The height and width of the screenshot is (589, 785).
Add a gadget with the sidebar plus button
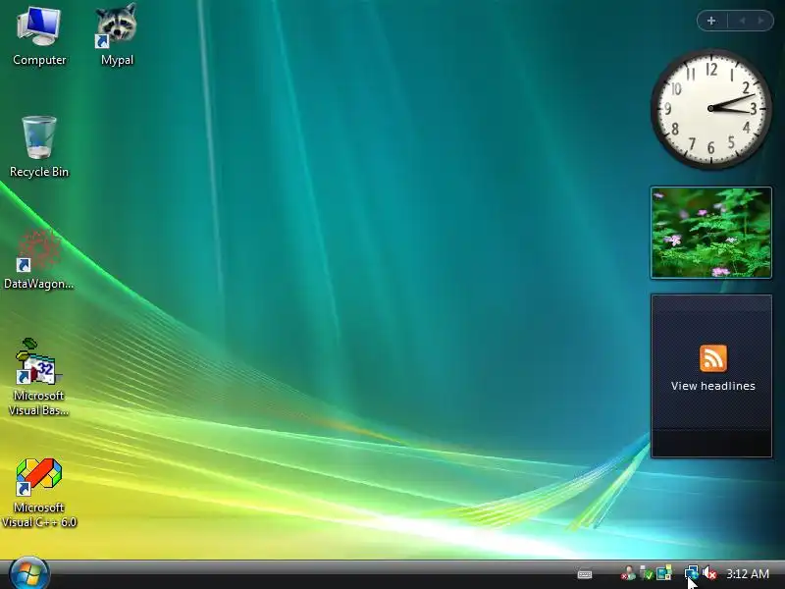[711, 21]
